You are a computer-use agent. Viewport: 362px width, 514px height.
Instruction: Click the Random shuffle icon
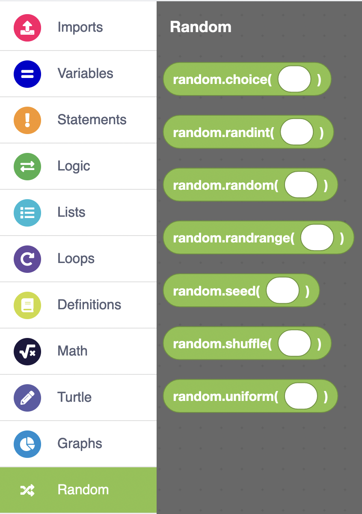pos(27,490)
